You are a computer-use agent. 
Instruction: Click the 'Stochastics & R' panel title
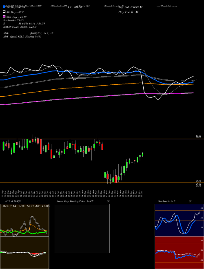[x=166, y=201]
